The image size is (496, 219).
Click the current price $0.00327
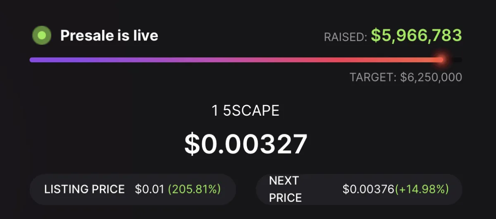[246, 144]
